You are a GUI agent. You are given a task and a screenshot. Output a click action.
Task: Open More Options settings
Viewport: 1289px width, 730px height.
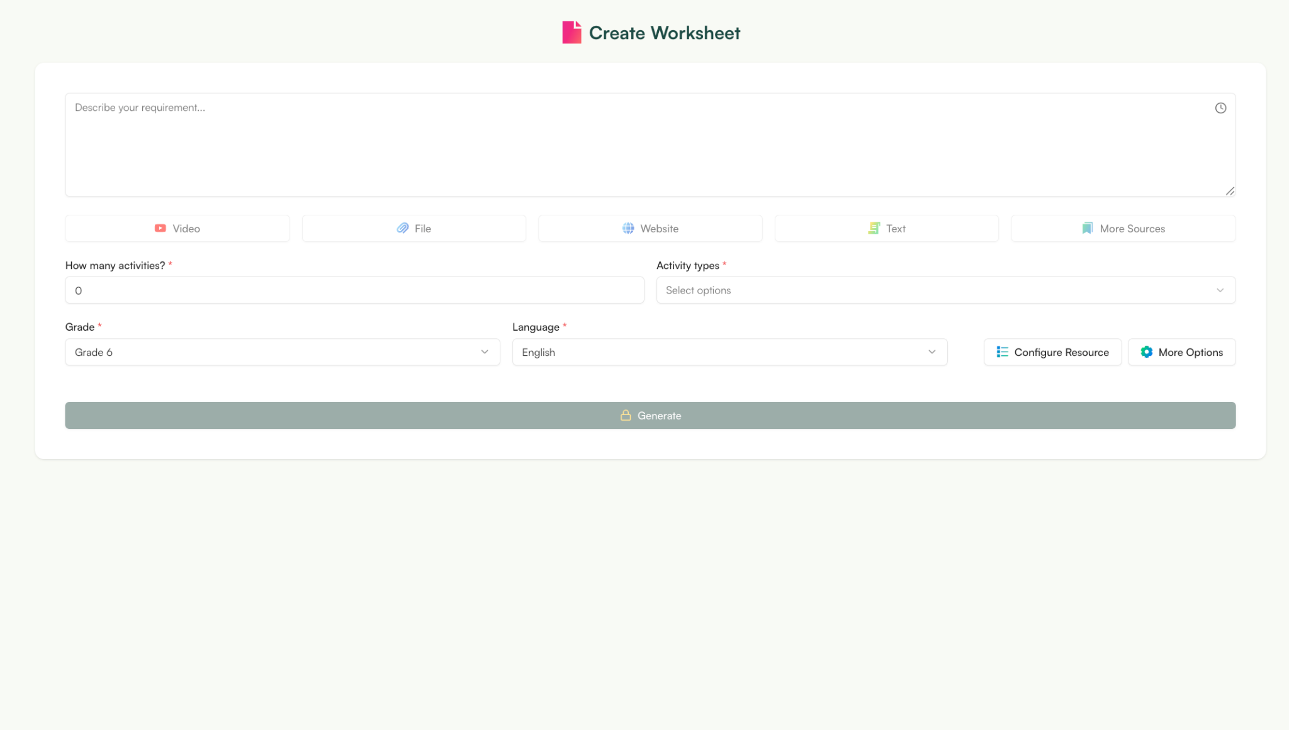click(1181, 352)
